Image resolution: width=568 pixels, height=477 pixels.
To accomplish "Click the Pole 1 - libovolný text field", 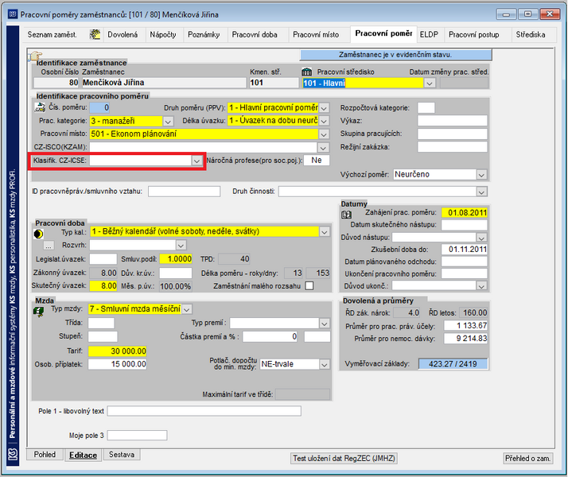I will click(x=204, y=411).
